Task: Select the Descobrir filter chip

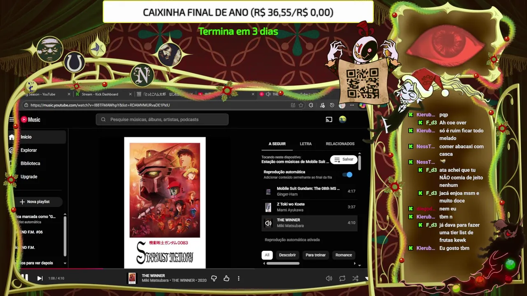Action: point(287,255)
